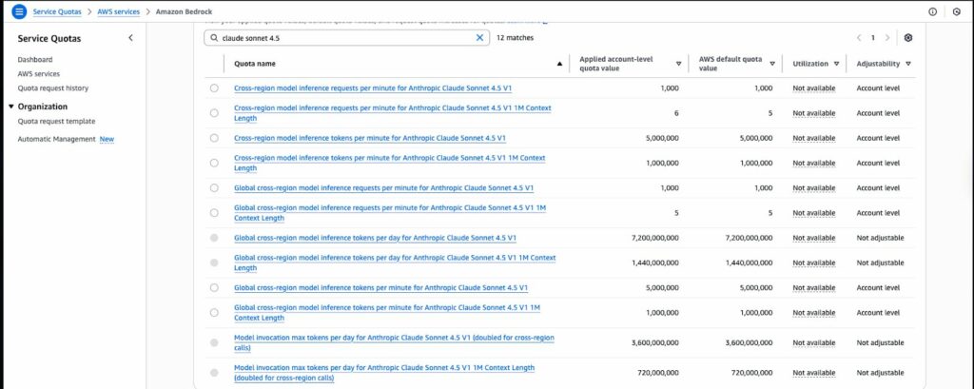This screenshot has height=389, width=974.
Task: Go to AWS services breadcrumb
Action: click(x=119, y=11)
